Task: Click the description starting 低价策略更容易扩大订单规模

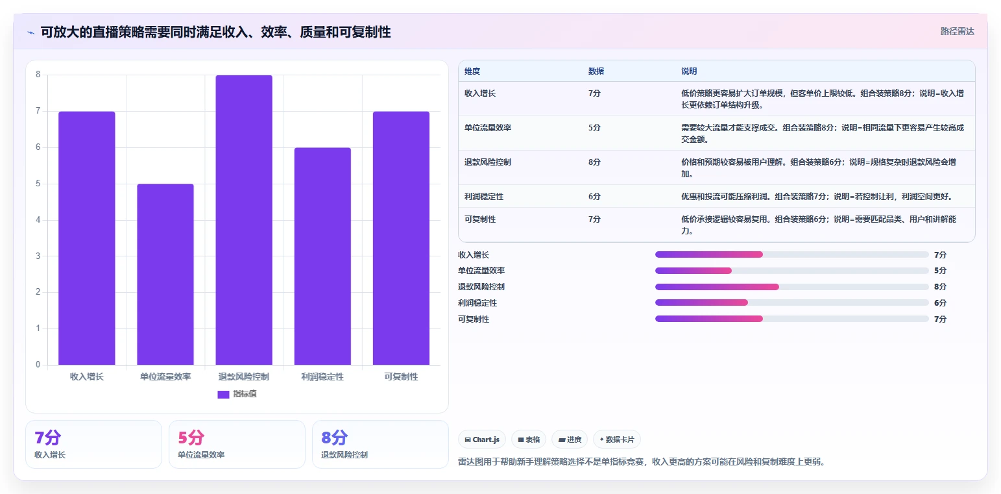Action: point(823,99)
